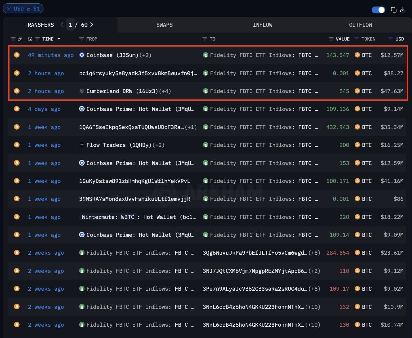Open the VALUE column filter icon
412x338 pixels.
331,39
